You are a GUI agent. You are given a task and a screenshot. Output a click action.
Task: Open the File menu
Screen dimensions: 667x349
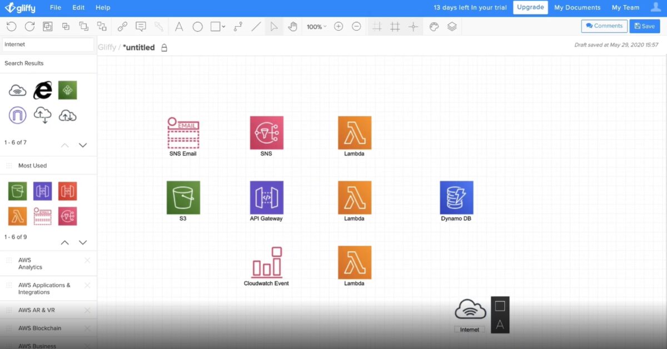click(x=55, y=7)
